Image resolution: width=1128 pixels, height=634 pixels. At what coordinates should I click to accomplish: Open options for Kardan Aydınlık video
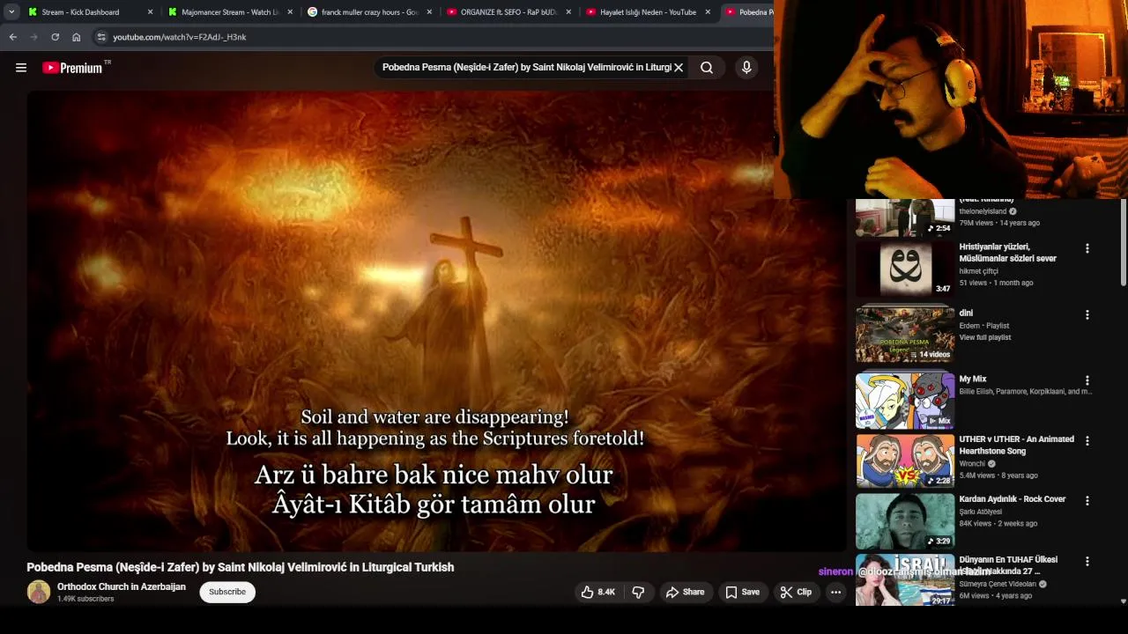pyautogui.click(x=1087, y=500)
